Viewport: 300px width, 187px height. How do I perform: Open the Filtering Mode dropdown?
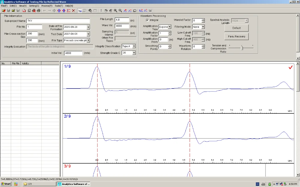[203, 27]
